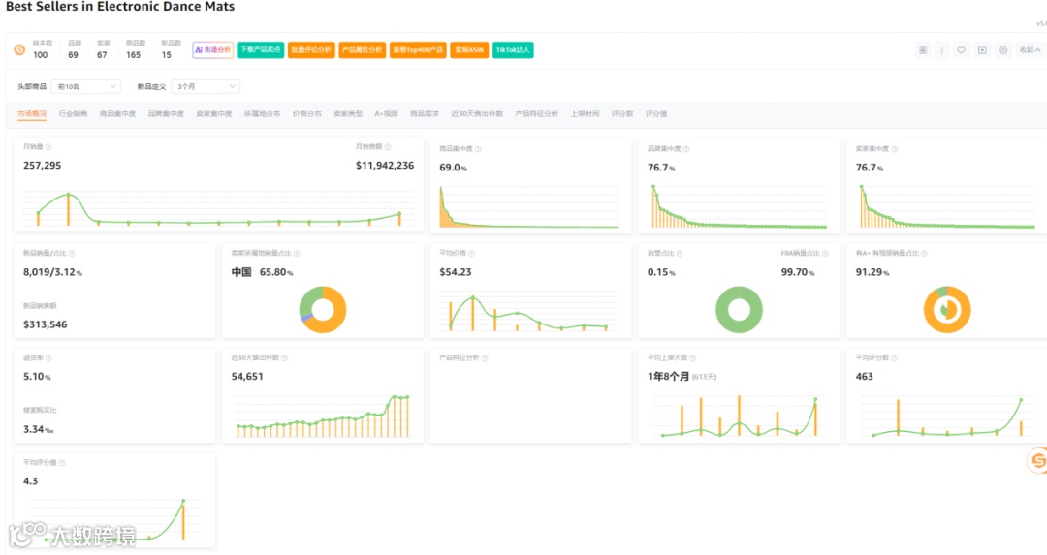1047x555 pixels.
Task: Open the 新品定义 dropdown showing 3个月
Action: point(205,87)
